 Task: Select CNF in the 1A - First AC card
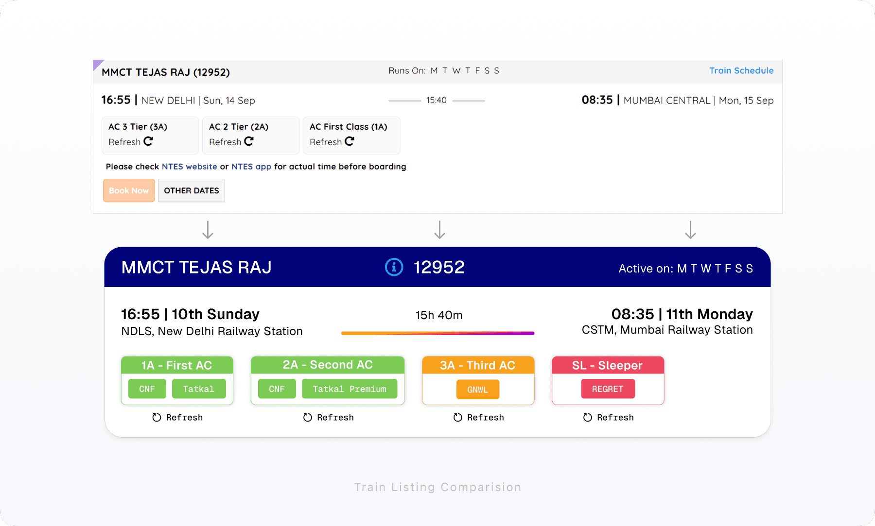point(147,389)
